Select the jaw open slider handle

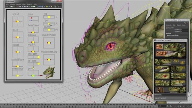49,23
